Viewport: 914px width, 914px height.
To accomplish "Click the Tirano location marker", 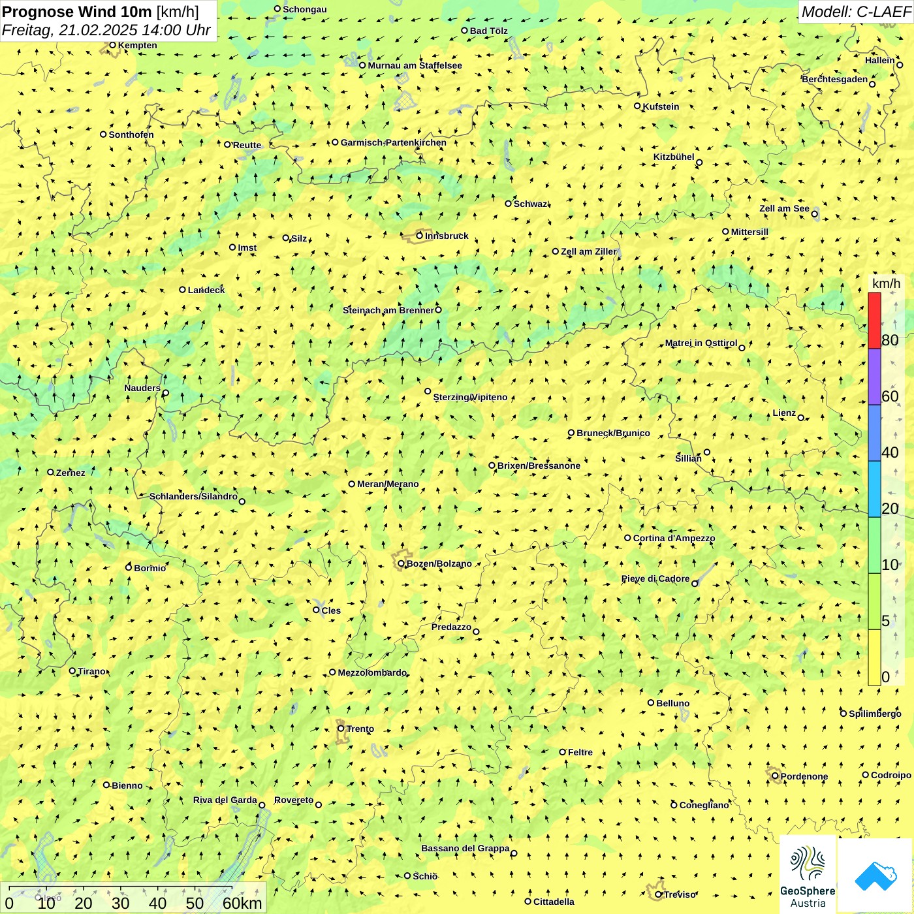I will pyautogui.click(x=72, y=670).
